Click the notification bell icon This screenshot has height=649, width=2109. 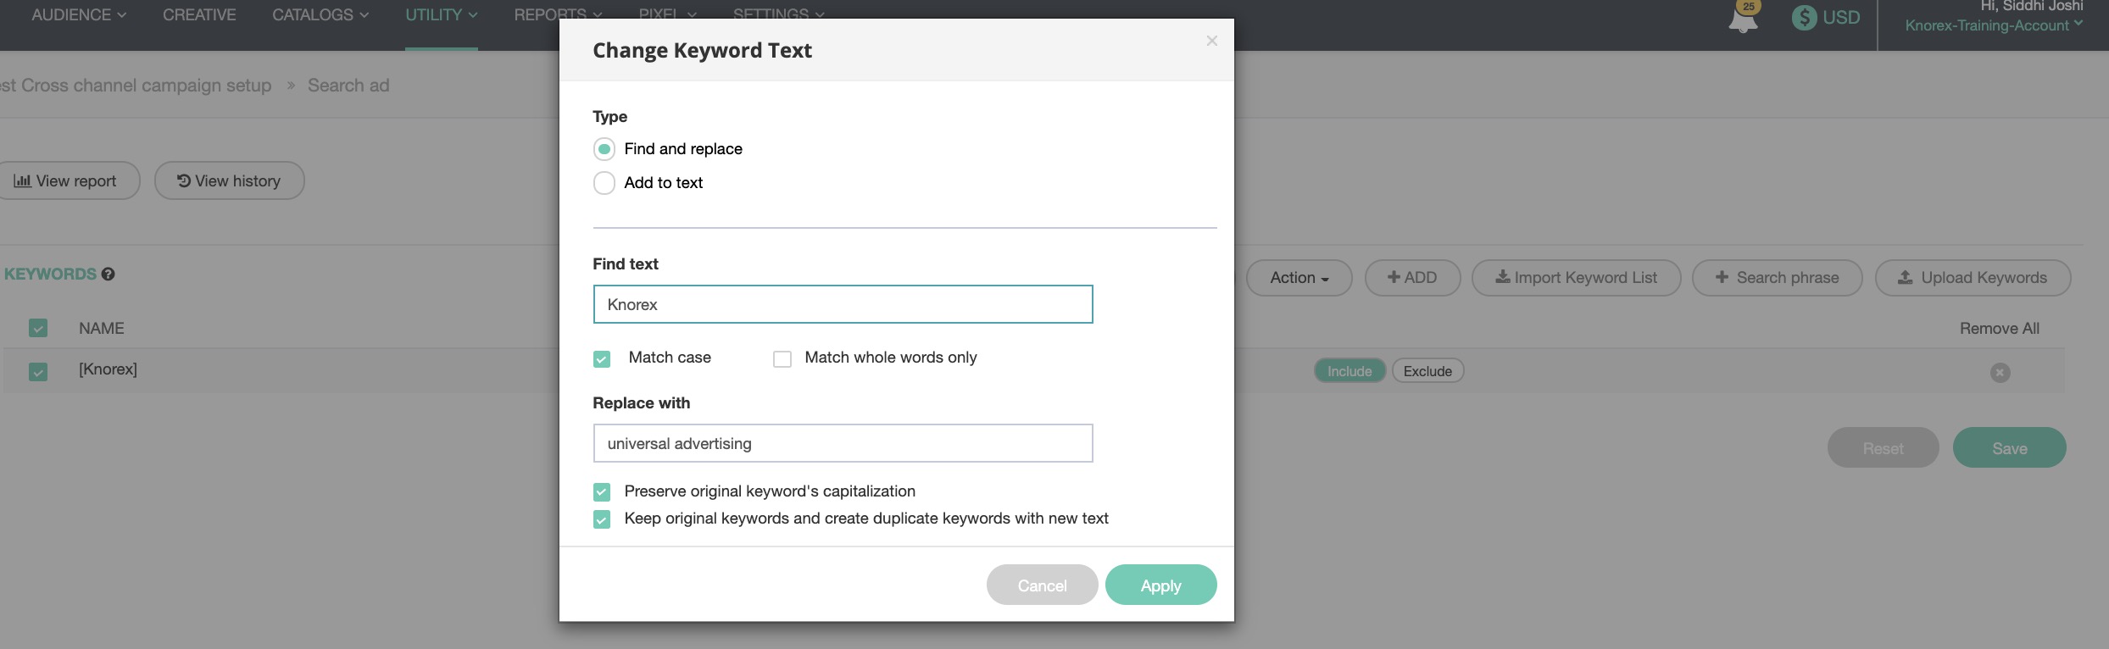pos(1743,19)
